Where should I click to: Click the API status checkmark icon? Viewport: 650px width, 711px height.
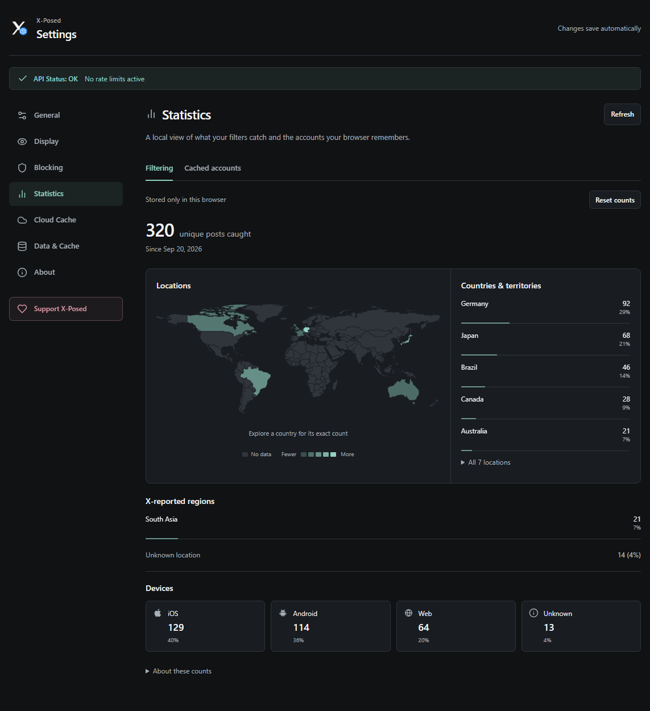tap(23, 78)
